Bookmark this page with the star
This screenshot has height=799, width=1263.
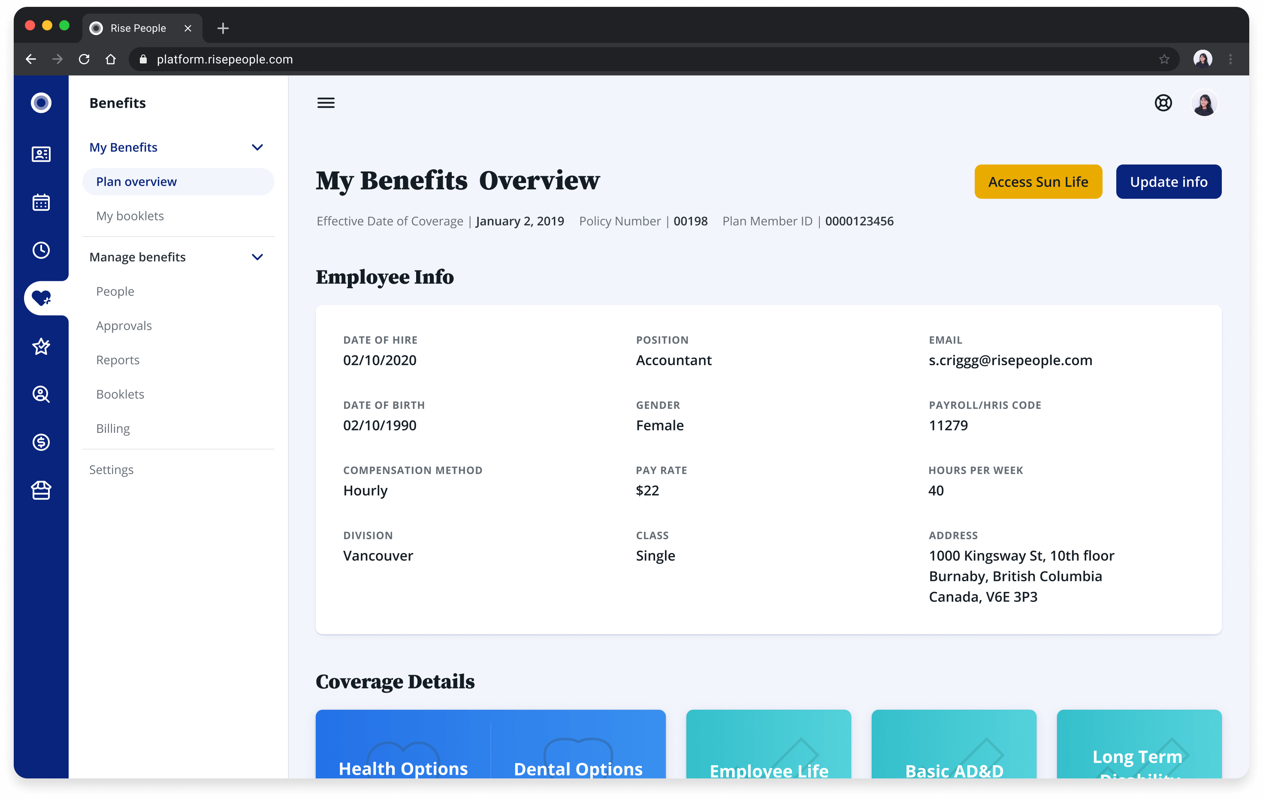(1164, 59)
